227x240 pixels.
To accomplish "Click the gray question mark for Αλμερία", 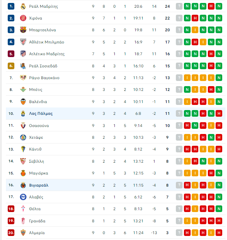I will coord(179,233).
